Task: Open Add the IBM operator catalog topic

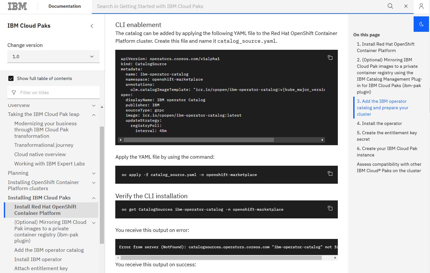Action: pos(49,250)
